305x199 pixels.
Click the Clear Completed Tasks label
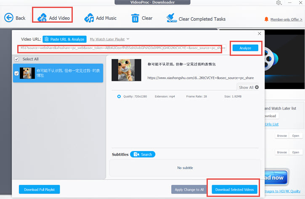202,19
